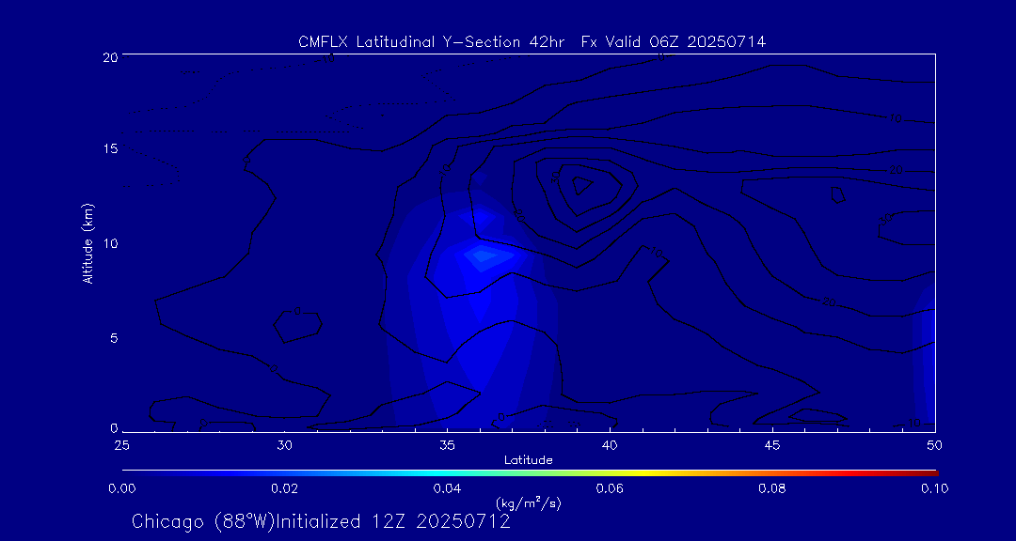The width and height of the screenshot is (1016, 541).
Task: Click latitude tick label "35"
Action: tap(447, 446)
